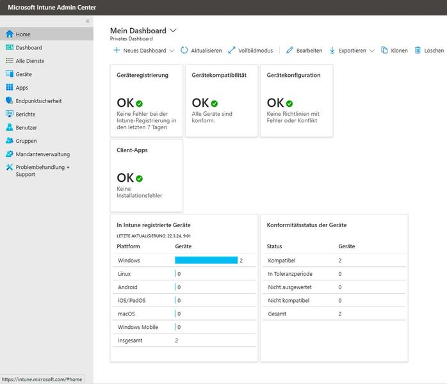Click the Geräte devices icon
The width and height of the screenshot is (447, 384).
(x=10, y=74)
